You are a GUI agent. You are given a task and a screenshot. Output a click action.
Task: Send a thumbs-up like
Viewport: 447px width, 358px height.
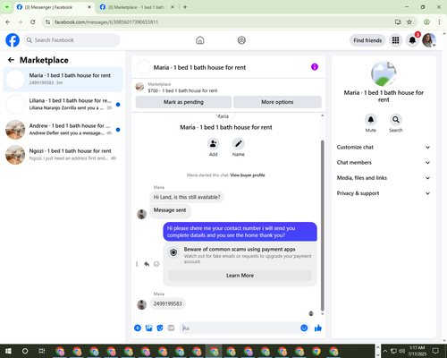click(318, 328)
